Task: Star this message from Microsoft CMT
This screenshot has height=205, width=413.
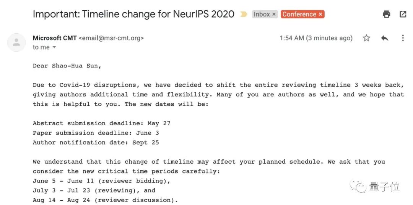Action: pos(366,38)
